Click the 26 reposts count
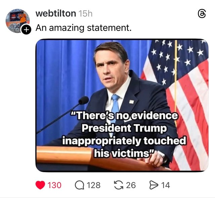215x198 pixels. pyautogui.click(x=131, y=185)
